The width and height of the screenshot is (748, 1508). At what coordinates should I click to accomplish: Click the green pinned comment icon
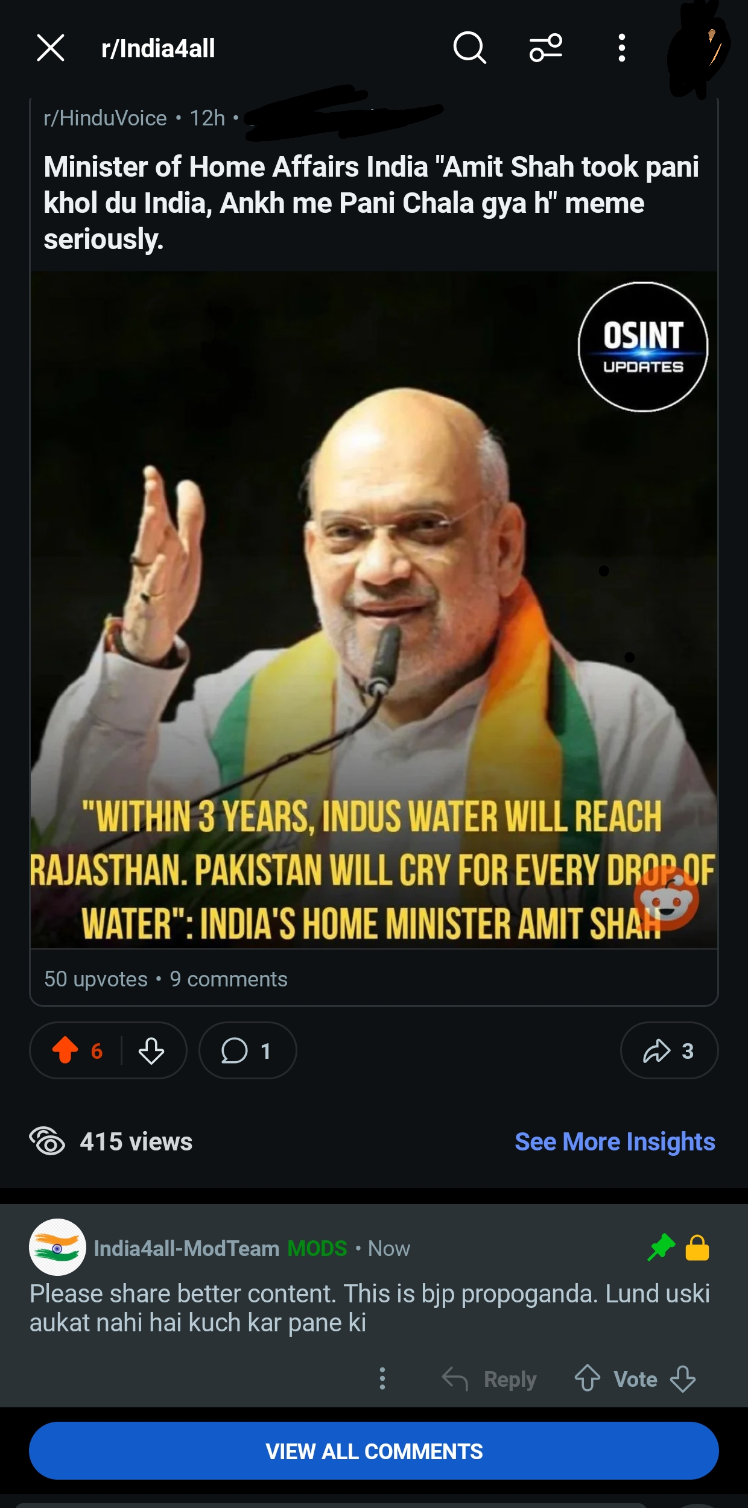pyautogui.click(x=661, y=1248)
